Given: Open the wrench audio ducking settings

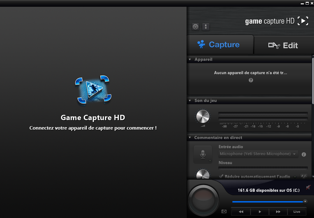Looking at the screenshot, I should coord(304,177).
